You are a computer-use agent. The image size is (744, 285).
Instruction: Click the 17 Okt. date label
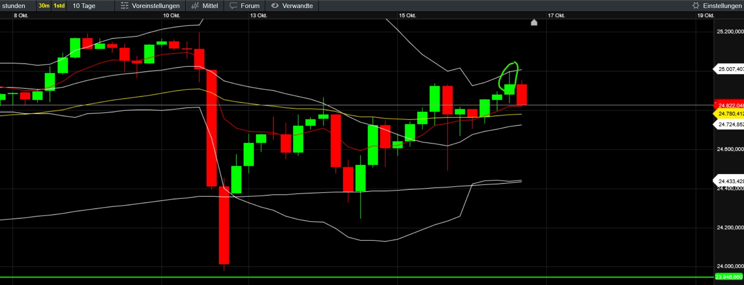pos(556,16)
